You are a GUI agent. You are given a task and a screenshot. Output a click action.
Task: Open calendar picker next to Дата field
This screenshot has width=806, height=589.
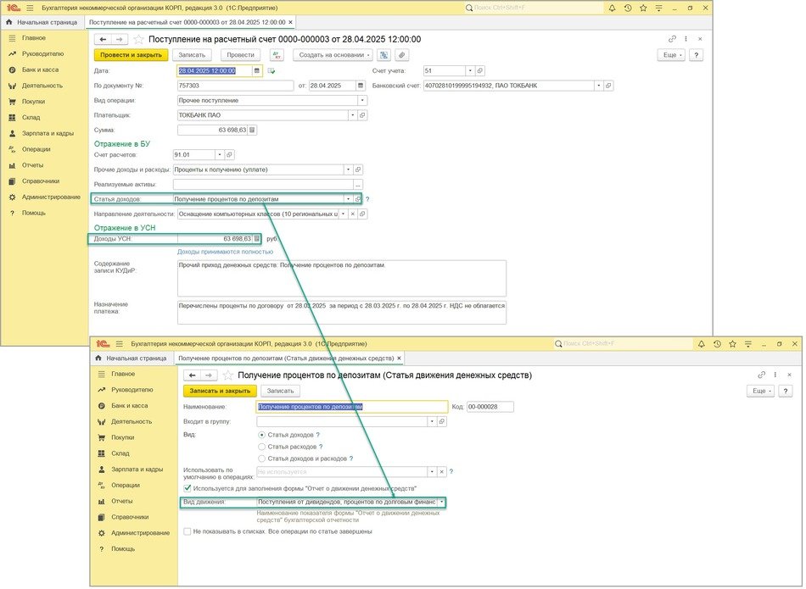coord(257,71)
